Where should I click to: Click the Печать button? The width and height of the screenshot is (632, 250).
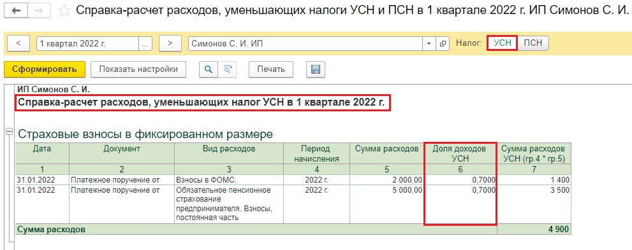(271, 69)
